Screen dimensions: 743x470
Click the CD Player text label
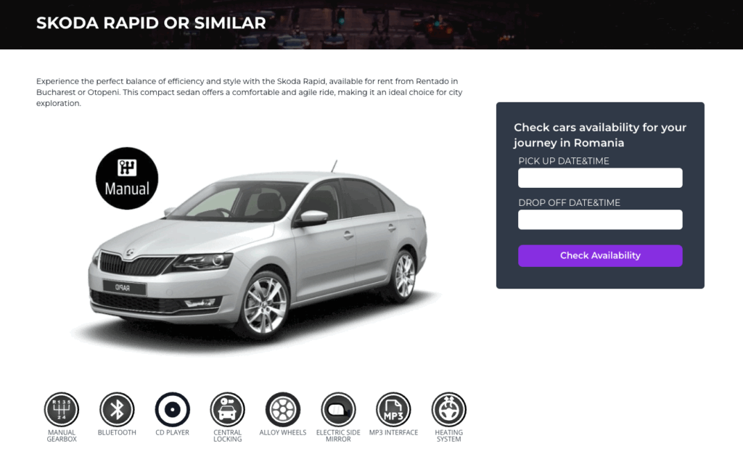pos(173,432)
